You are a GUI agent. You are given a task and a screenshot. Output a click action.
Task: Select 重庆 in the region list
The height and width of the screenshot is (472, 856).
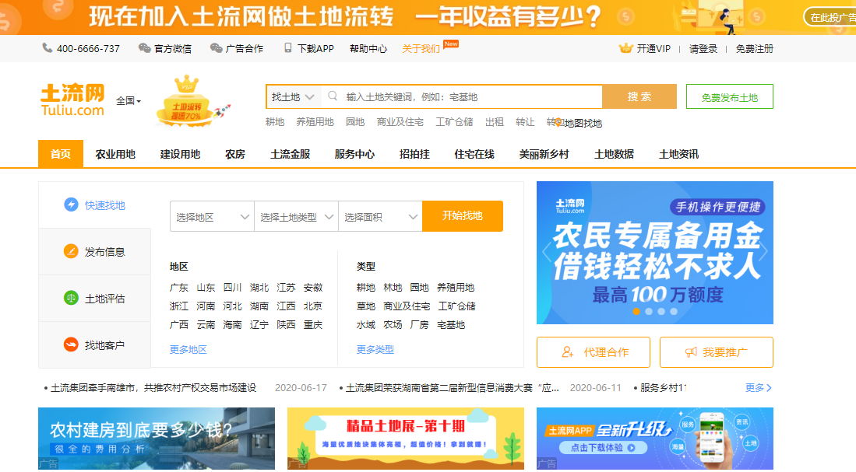click(x=313, y=325)
